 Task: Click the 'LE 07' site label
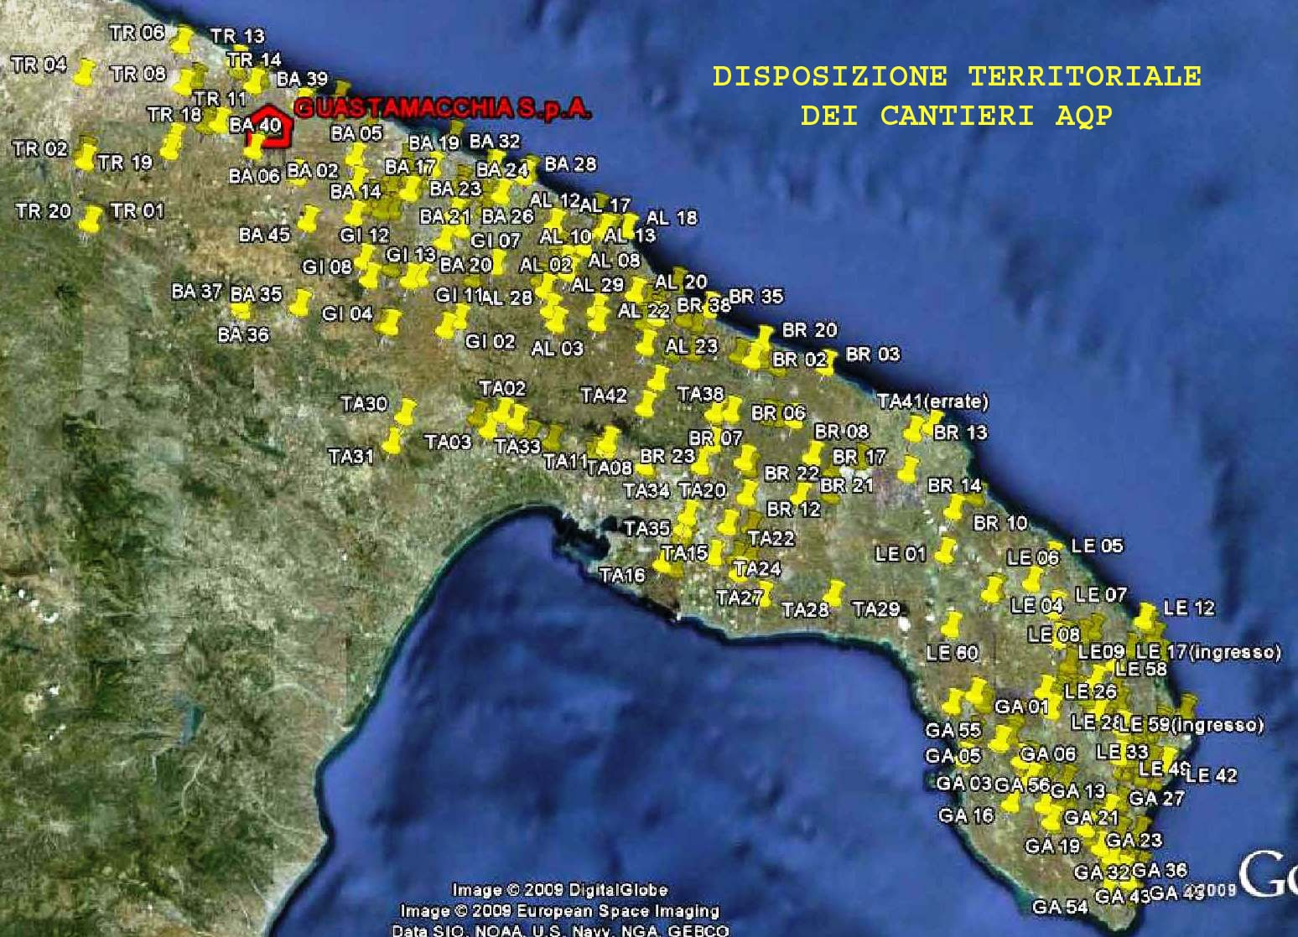pos(1101,594)
